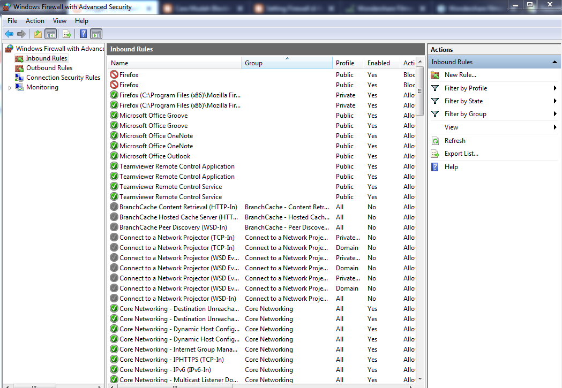
Task: Click the scroll up arrow of rules list
Action: point(420,62)
